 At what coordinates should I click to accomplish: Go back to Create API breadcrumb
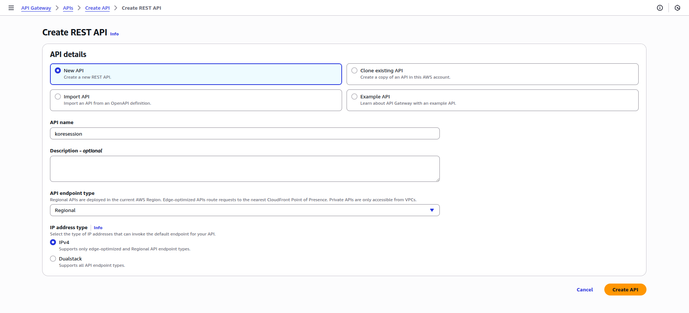tap(97, 8)
